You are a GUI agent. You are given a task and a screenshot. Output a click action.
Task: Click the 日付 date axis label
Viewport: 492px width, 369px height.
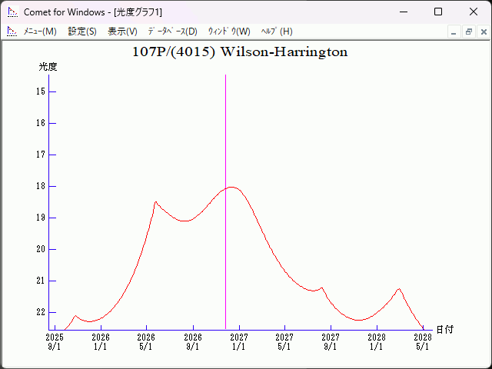(x=444, y=329)
